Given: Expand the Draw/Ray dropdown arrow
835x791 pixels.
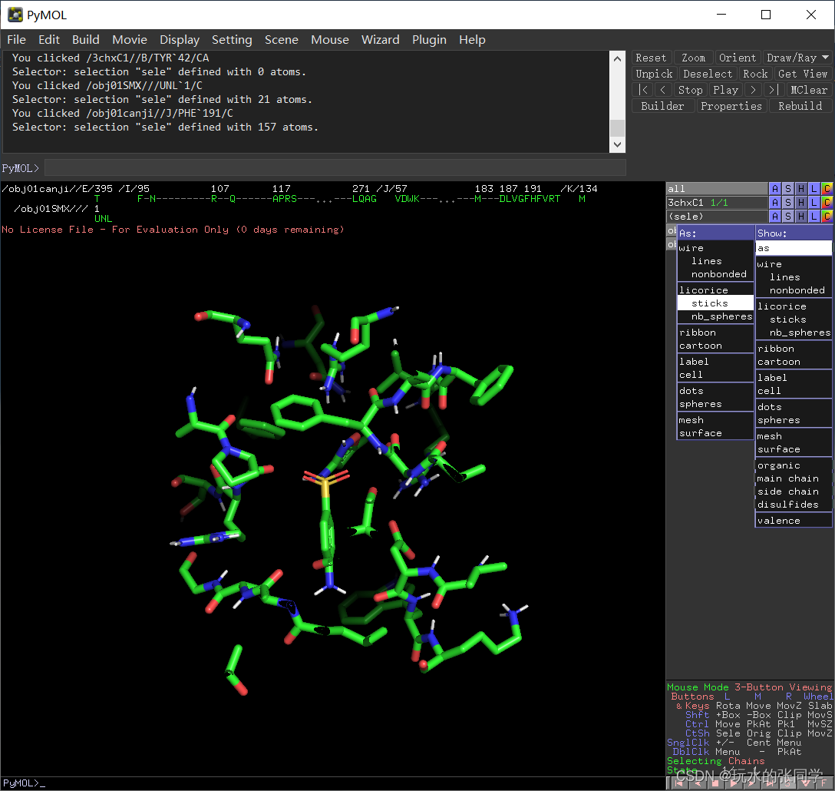Looking at the screenshot, I should (x=826, y=58).
